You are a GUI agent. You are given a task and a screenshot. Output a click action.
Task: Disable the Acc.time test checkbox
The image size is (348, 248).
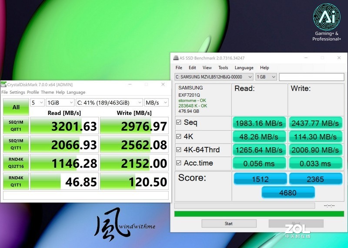(x=178, y=163)
